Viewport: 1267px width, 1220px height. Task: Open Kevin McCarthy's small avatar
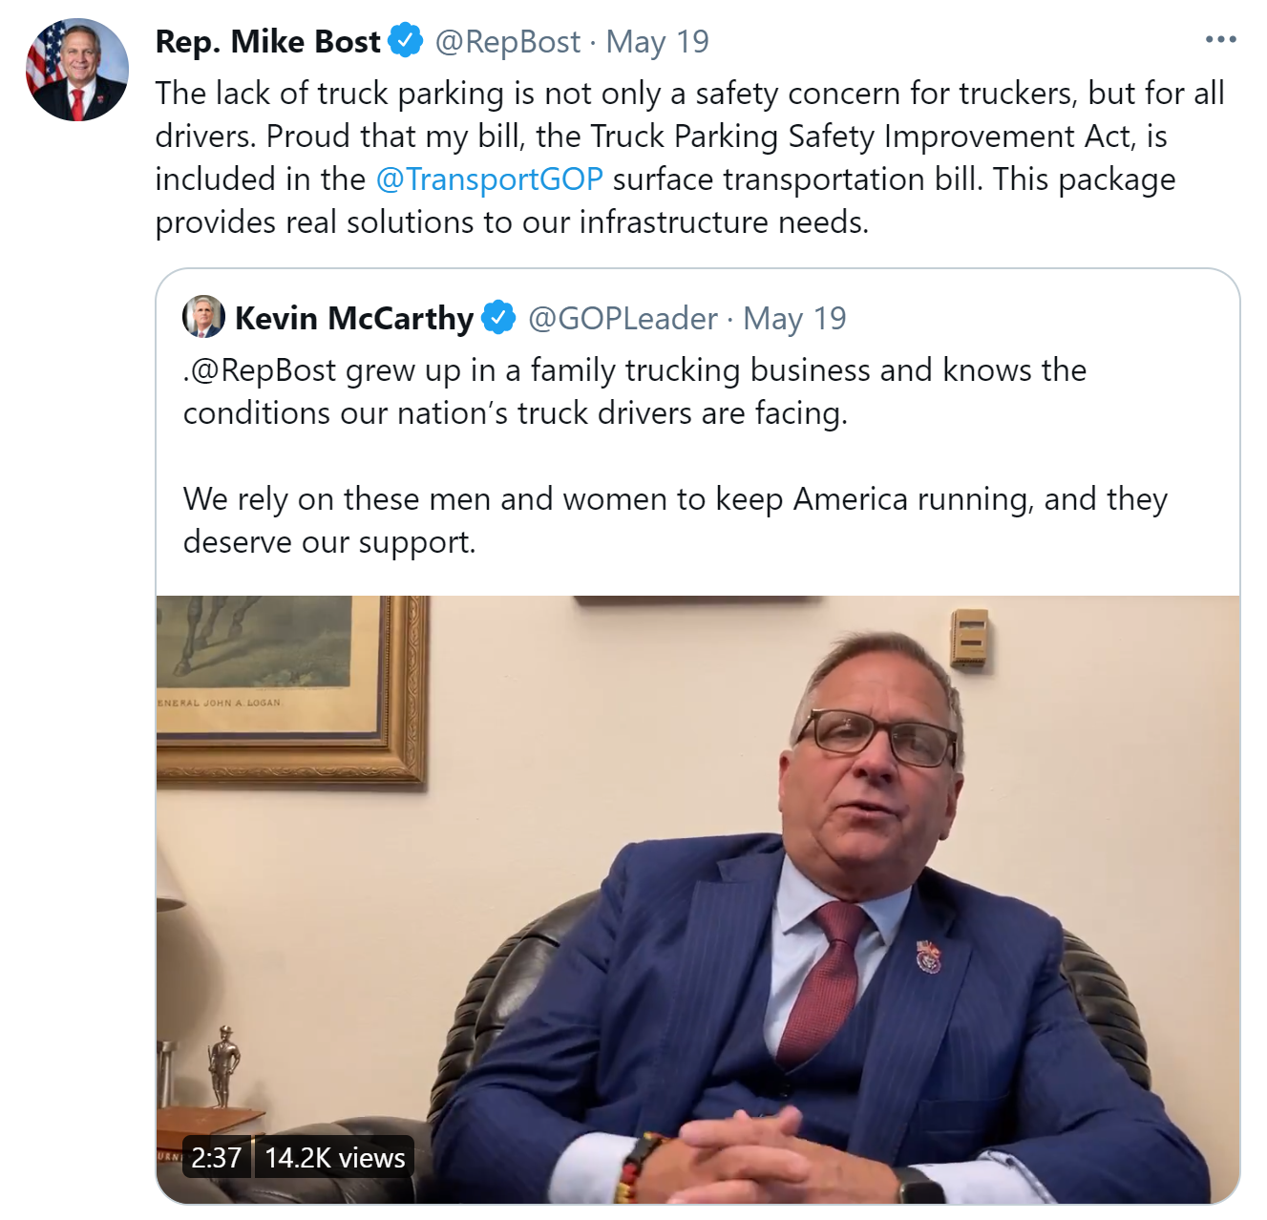[203, 317]
